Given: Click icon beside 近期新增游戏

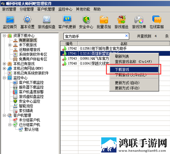Looking at the screenshot, I should 15,50.
